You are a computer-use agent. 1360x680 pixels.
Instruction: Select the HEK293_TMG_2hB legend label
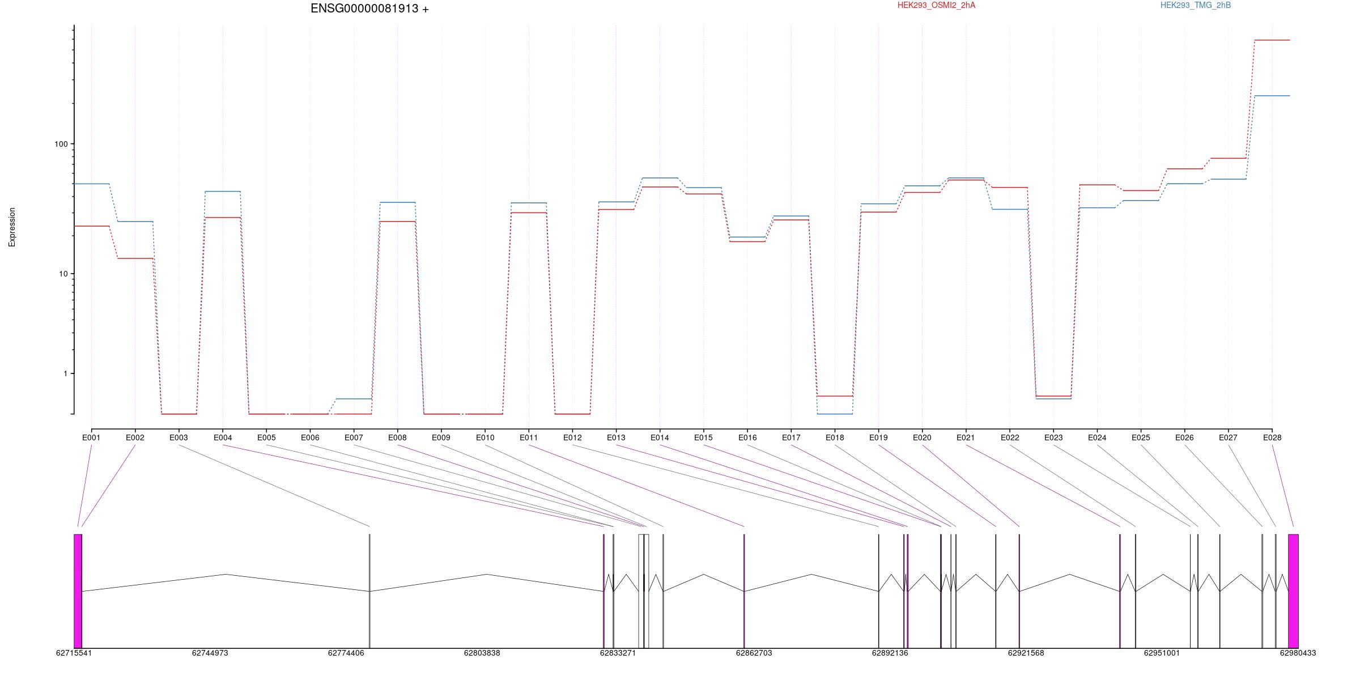(x=1196, y=5)
